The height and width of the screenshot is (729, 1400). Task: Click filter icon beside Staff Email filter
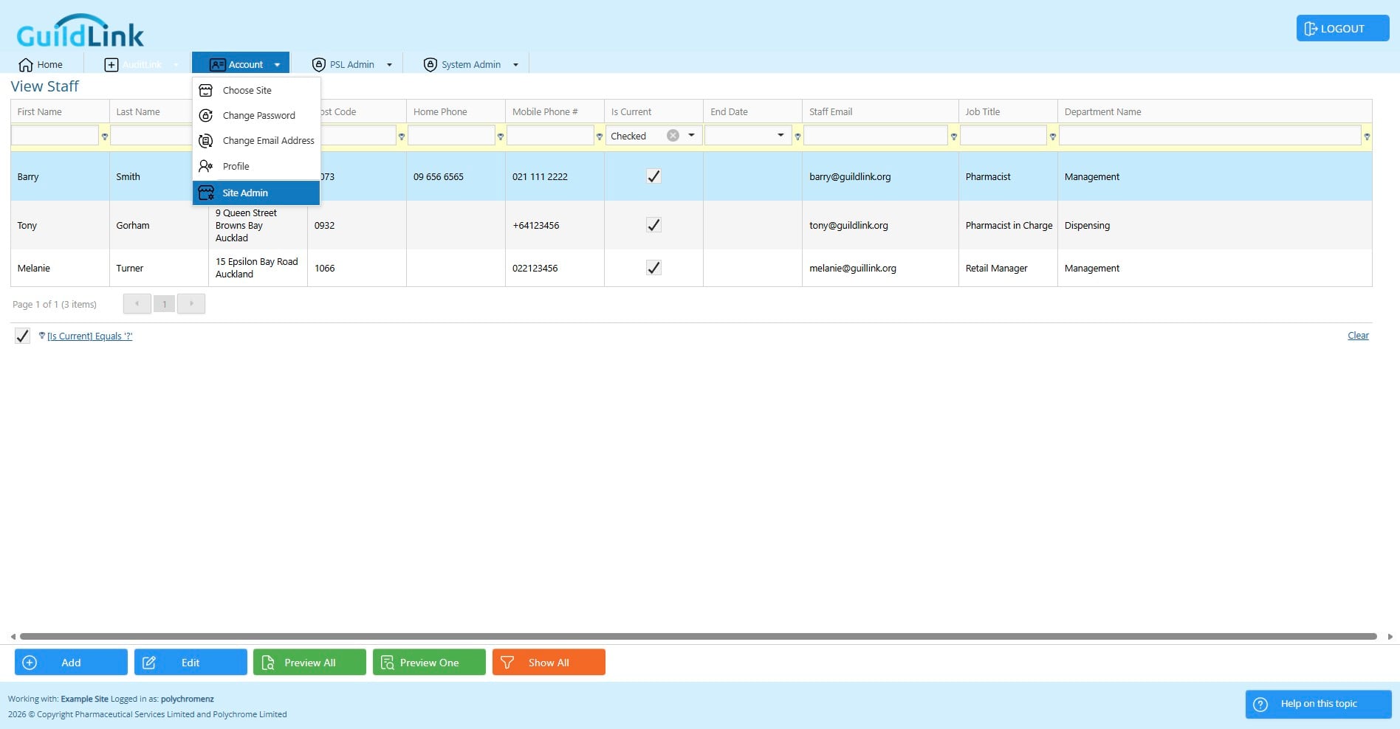[x=954, y=137]
